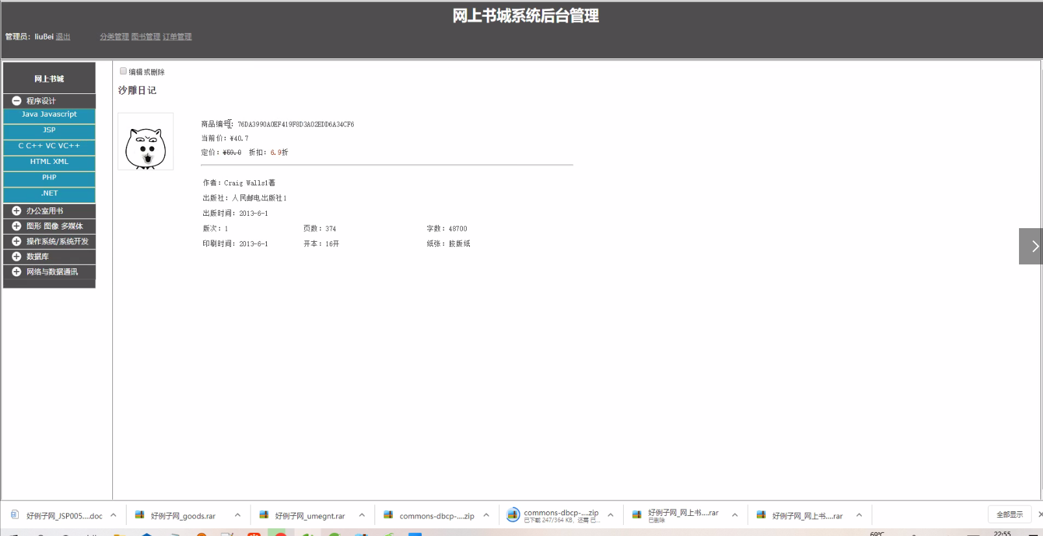Open the 图书管理 link

146,37
